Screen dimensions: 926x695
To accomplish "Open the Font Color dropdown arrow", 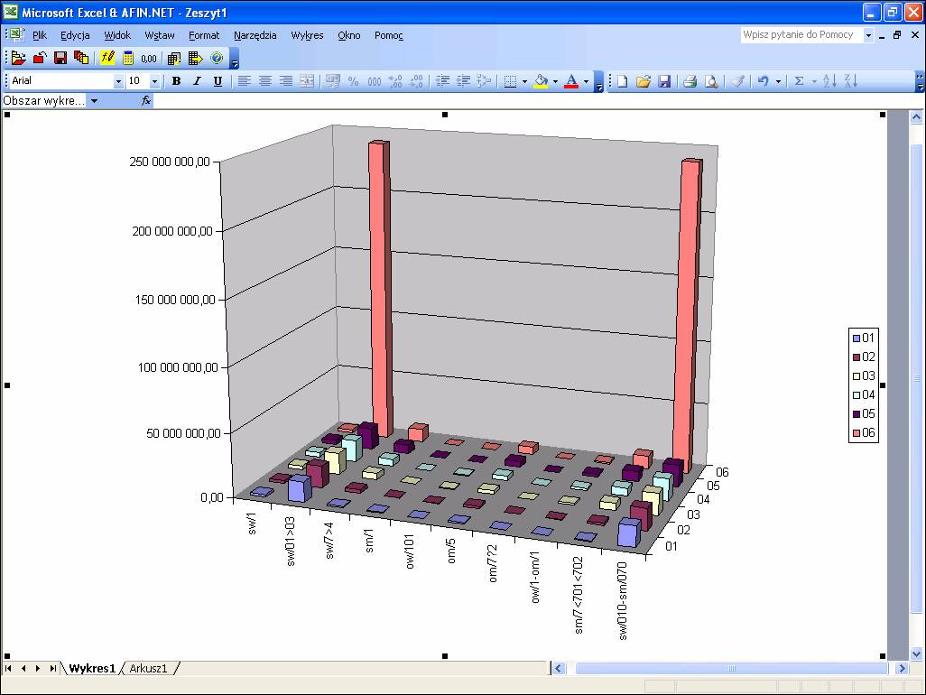I will pyautogui.click(x=586, y=81).
